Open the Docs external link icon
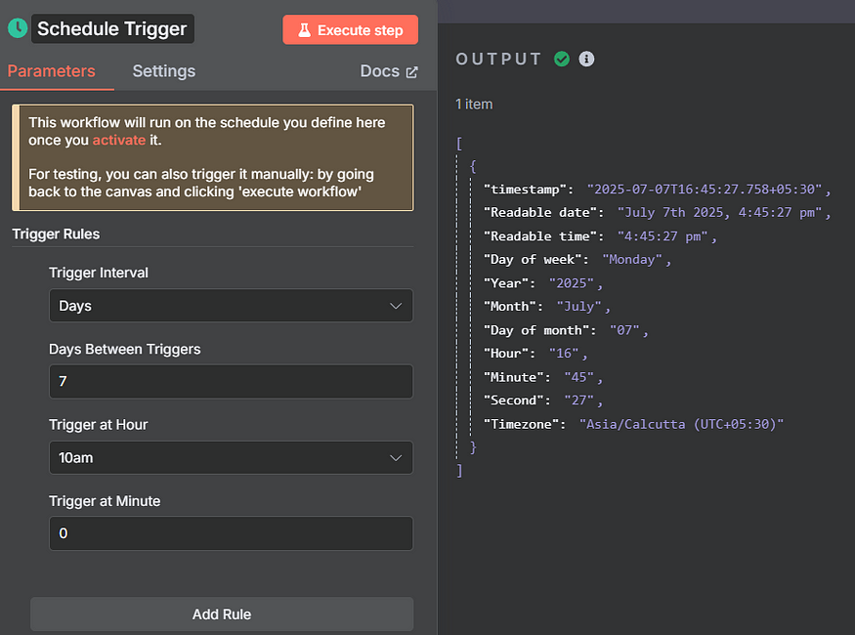The image size is (855, 635). (x=412, y=72)
